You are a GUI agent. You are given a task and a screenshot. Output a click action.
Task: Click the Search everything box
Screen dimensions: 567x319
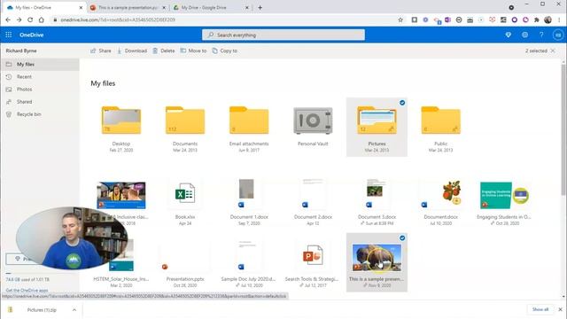(x=283, y=35)
